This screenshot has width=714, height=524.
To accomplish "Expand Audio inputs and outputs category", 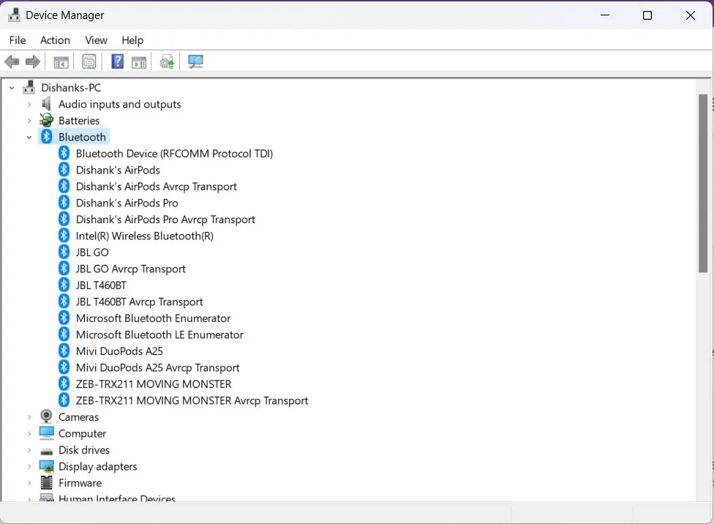I will point(29,105).
